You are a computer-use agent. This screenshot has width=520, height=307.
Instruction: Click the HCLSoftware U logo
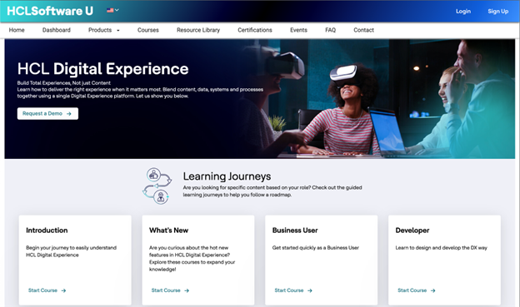coord(50,11)
